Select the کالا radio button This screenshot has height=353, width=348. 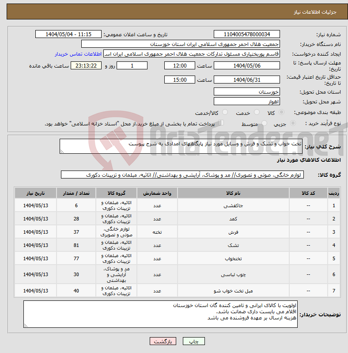[x=281, y=112]
